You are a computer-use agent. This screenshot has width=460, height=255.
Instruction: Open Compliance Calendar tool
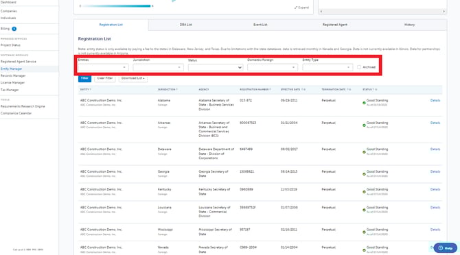click(x=16, y=113)
